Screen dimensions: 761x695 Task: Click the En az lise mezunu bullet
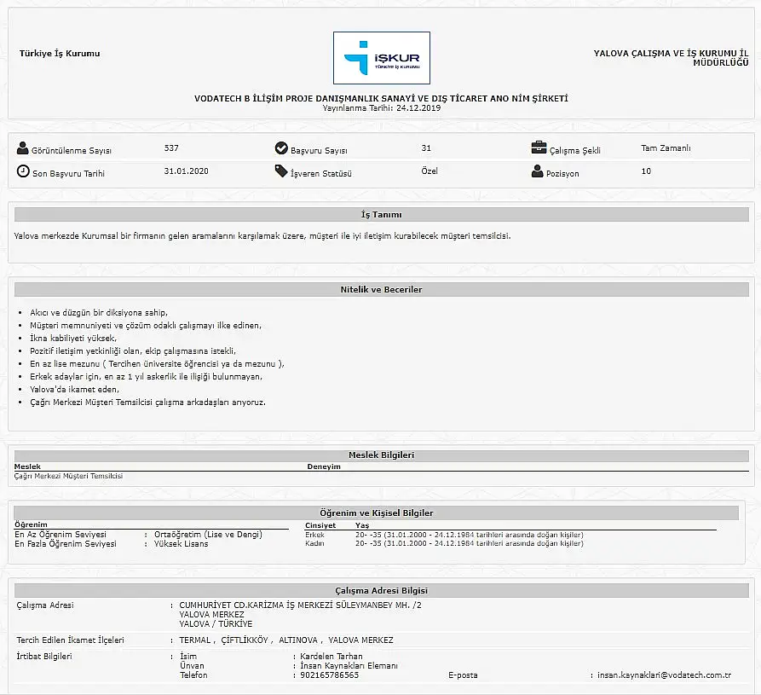pos(158,364)
